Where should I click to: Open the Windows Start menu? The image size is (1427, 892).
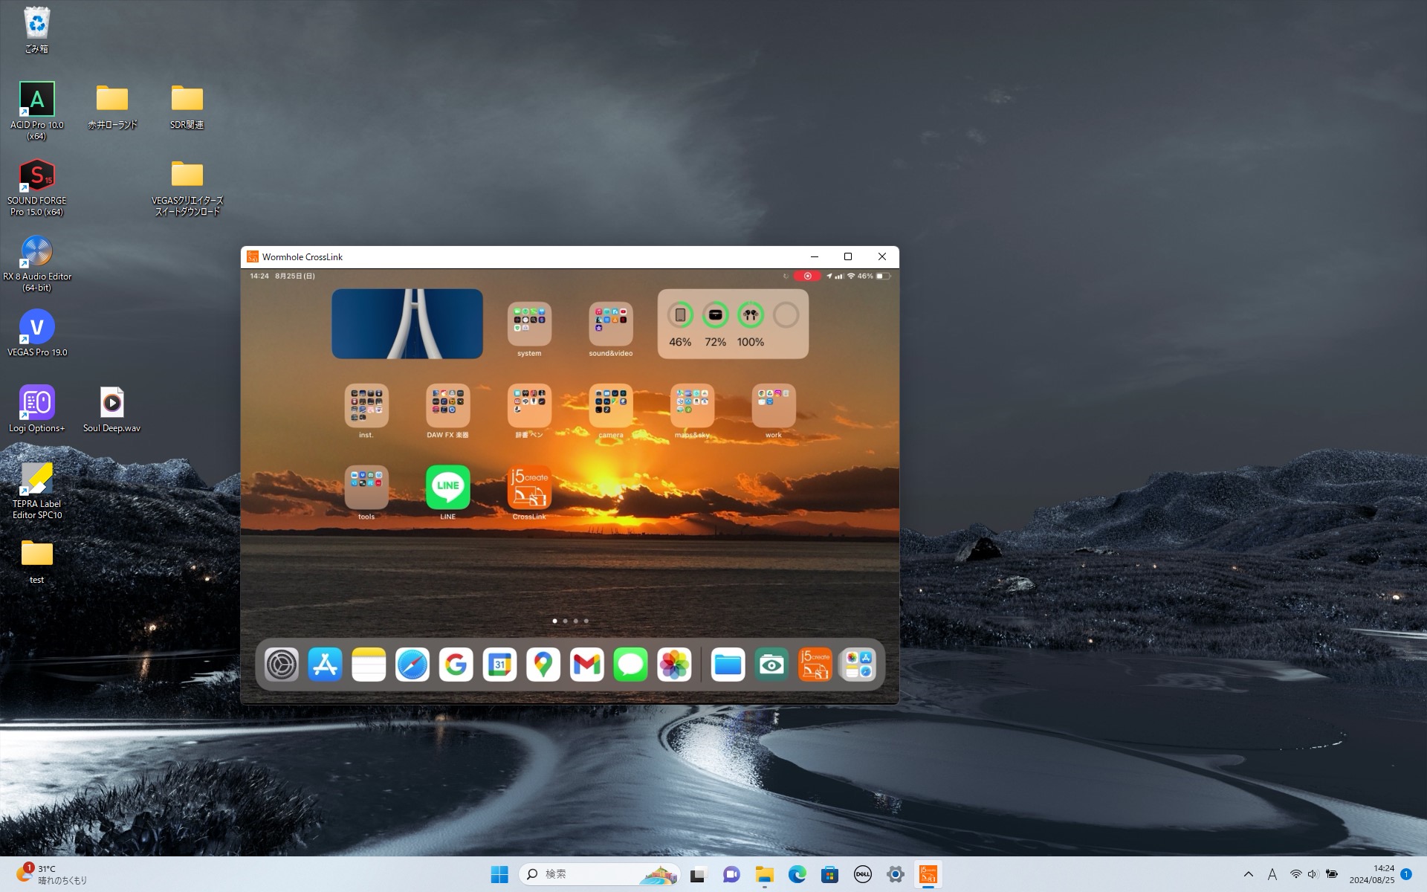click(499, 874)
